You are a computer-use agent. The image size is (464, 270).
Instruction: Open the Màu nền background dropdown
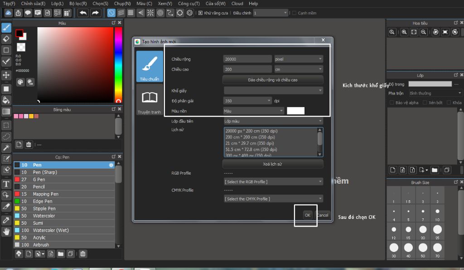click(254, 111)
